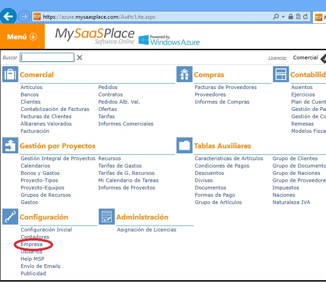Click the Comercial briefcase section icon
This screenshot has height=283, width=326.
pyautogui.click(x=10, y=74)
